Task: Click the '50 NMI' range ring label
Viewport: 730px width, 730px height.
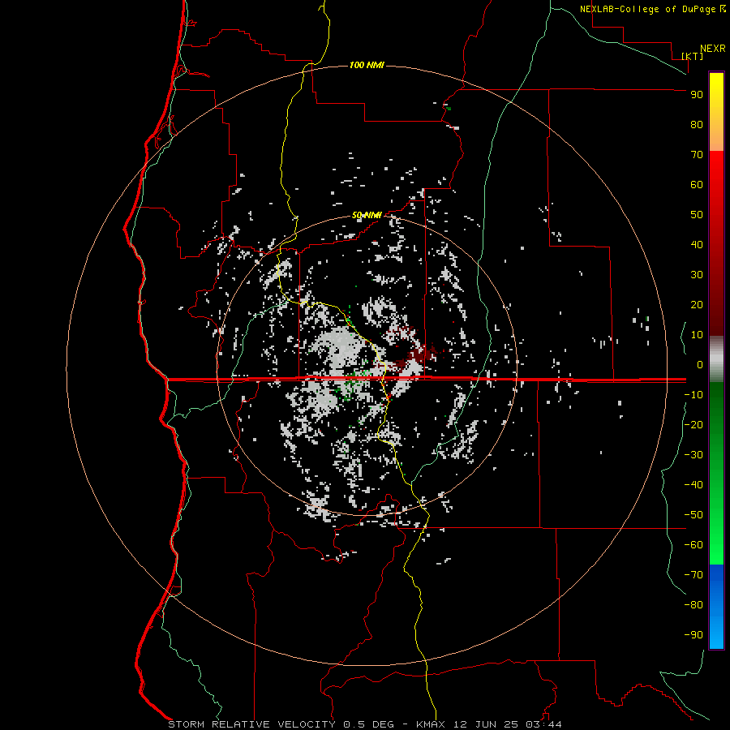Action: (367, 215)
